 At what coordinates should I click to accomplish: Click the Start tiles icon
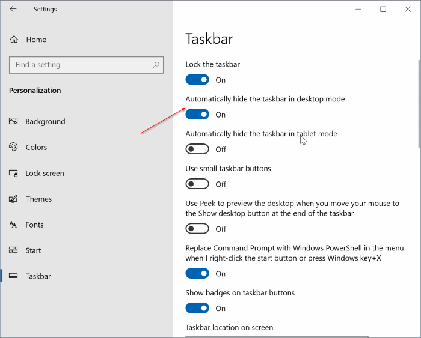click(x=13, y=250)
